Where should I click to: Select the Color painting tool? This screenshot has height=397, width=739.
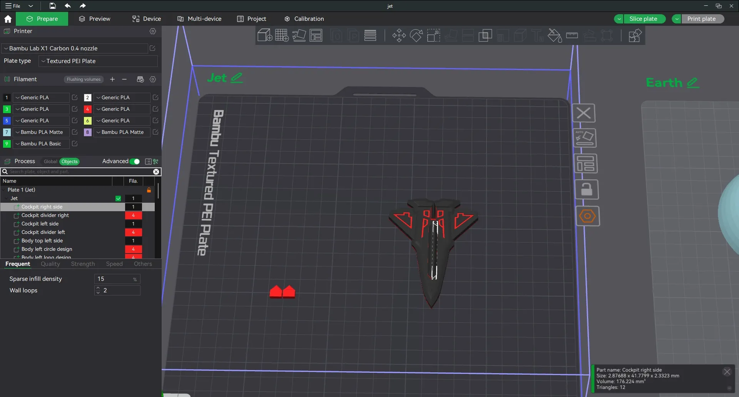tap(554, 35)
